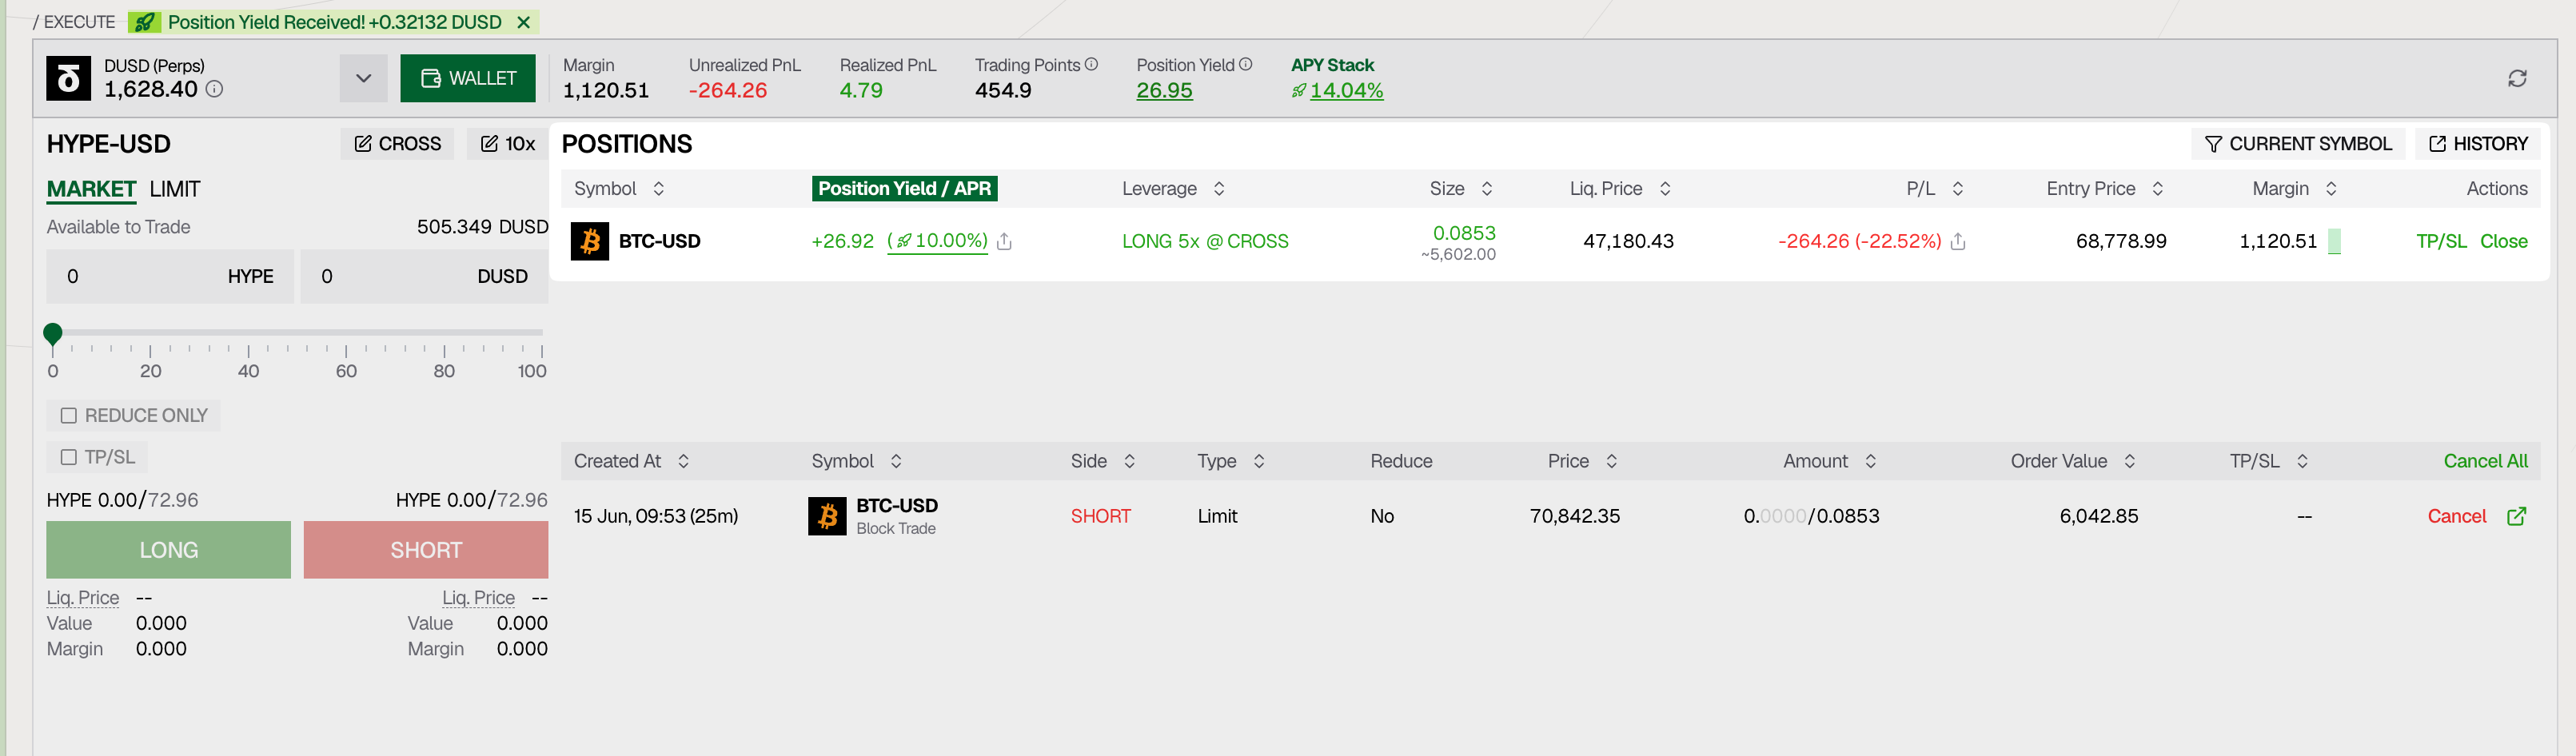Click info icon beside DUSD balance 1,628.40
Image resolution: width=2576 pixels, height=756 pixels.
coord(214,89)
